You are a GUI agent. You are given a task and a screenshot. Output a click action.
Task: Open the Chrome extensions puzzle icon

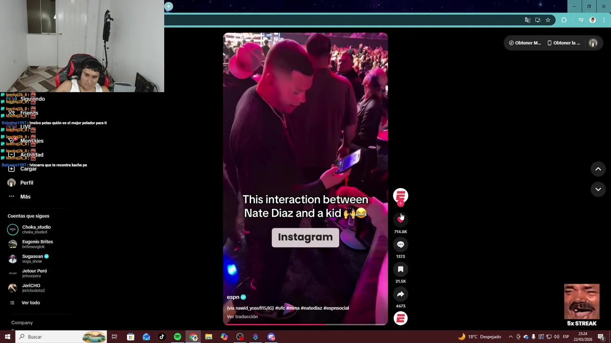[x=564, y=20]
